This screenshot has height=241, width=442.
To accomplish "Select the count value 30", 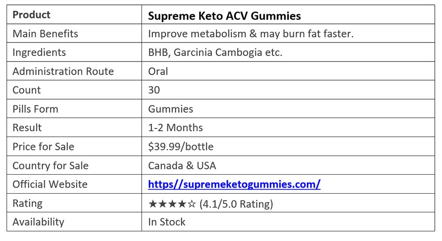I will (154, 90).
